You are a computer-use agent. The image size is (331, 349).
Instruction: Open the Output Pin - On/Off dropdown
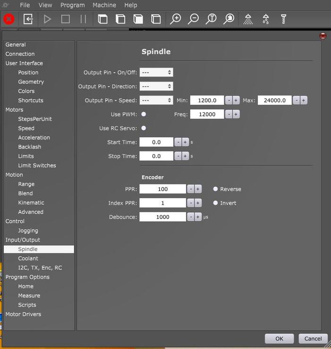coord(156,73)
